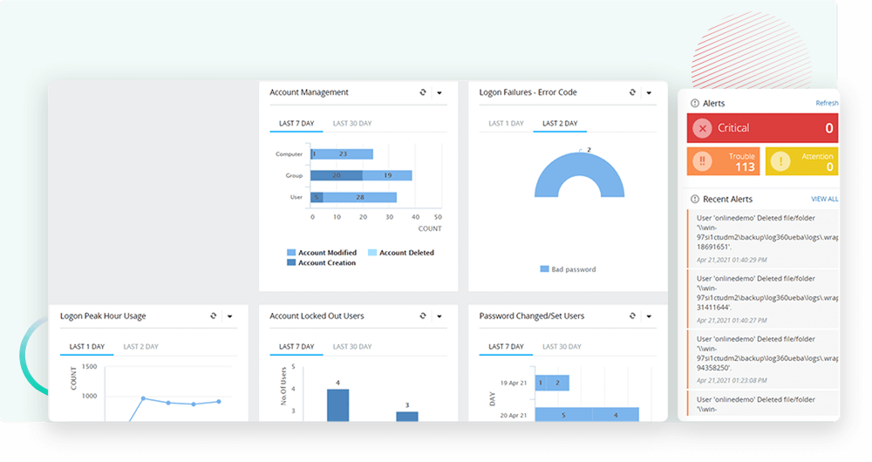Toggle Account Modified legend color swatch

tap(291, 253)
